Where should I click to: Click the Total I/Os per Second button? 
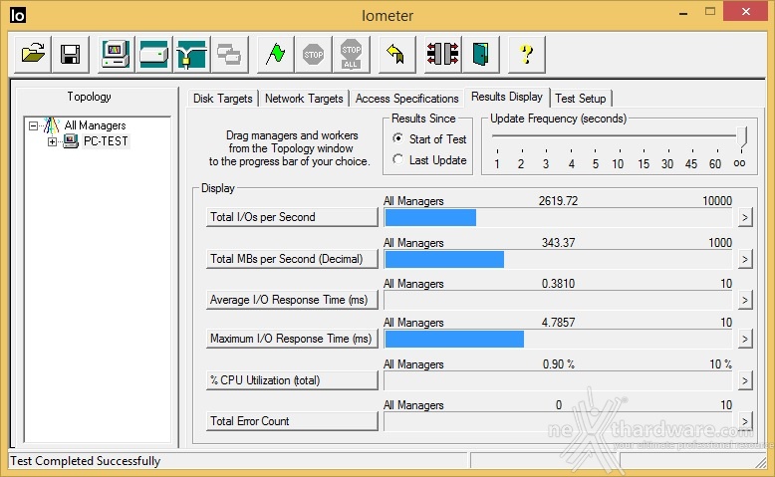292,217
